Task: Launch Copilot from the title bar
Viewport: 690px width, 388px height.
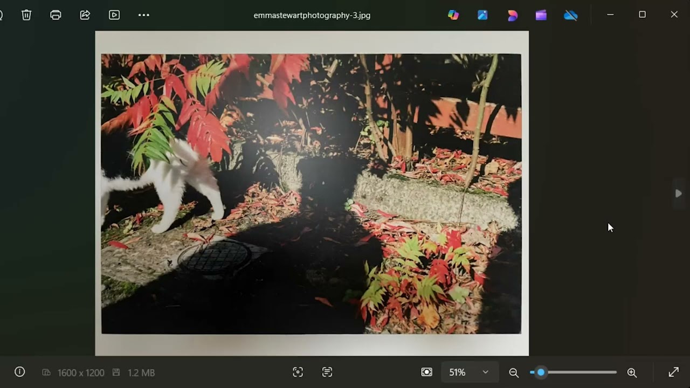Action: point(453,15)
